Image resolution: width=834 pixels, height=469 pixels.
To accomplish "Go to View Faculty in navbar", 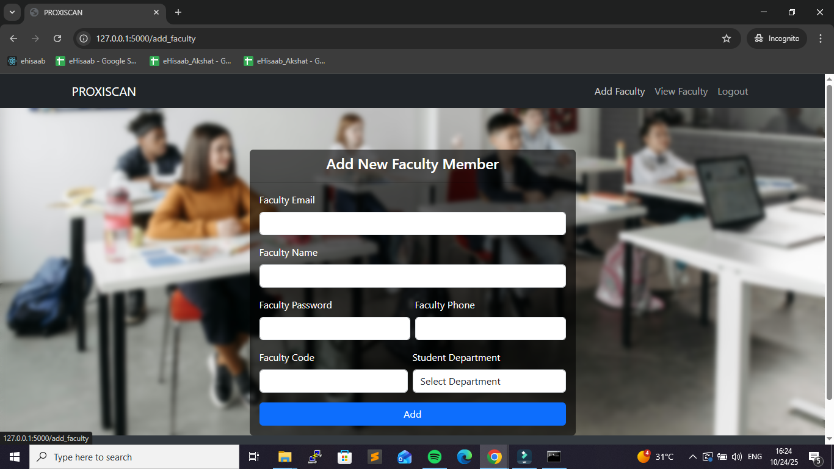I will [x=681, y=92].
